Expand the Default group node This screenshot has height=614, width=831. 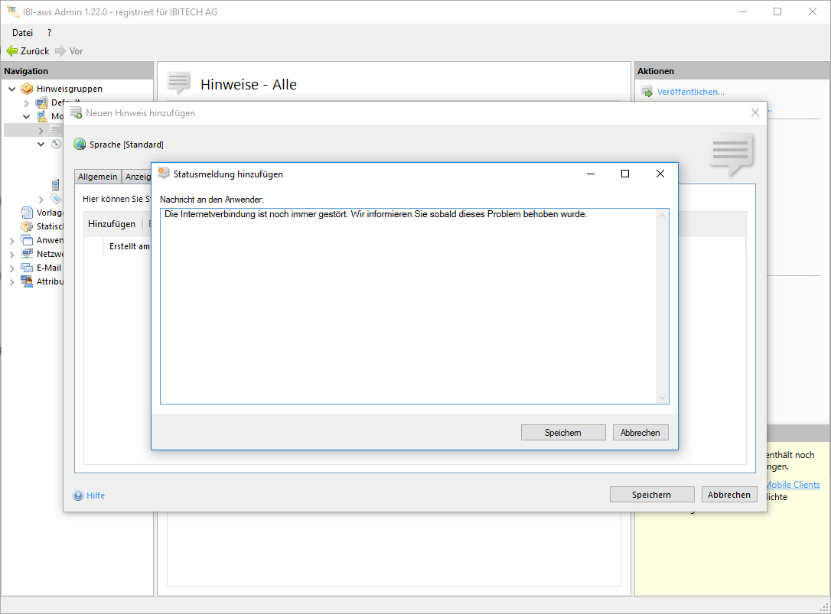(27, 102)
